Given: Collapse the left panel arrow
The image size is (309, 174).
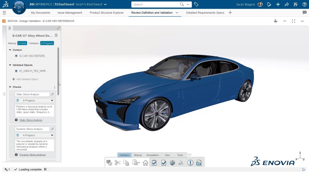Looking at the screenshot, I should click(4, 94).
